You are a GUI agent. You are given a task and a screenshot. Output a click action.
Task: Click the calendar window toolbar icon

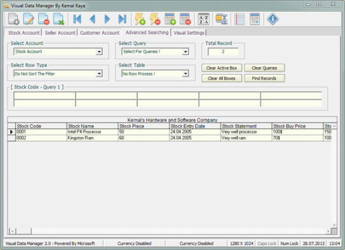coord(255,19)
